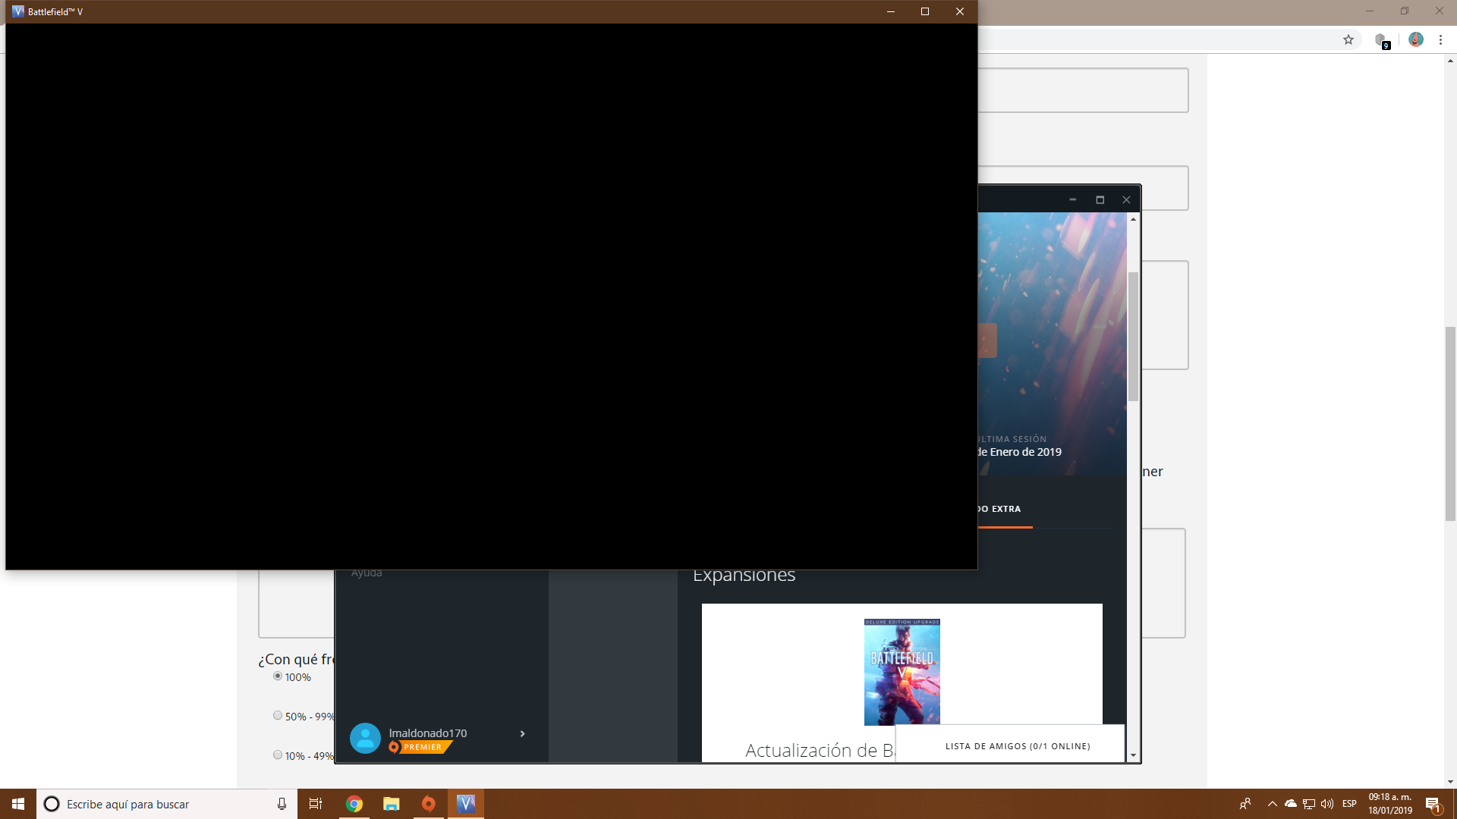
Task: Click the Expansiones heading in Origin
Action: point(744,576)
